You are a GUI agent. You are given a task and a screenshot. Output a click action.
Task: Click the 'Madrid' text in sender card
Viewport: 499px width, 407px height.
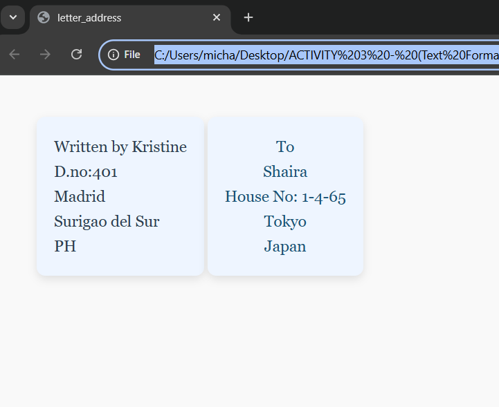pos(80,196)
